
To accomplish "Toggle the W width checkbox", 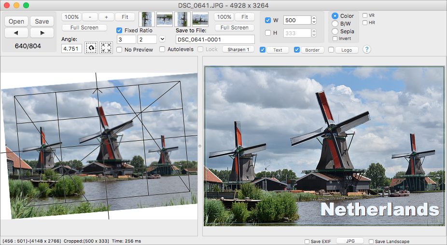I will (268, 20).
